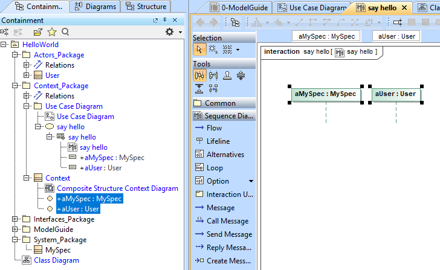Select MySpec block in System_Package
The image size is (440, 270).
58,250
